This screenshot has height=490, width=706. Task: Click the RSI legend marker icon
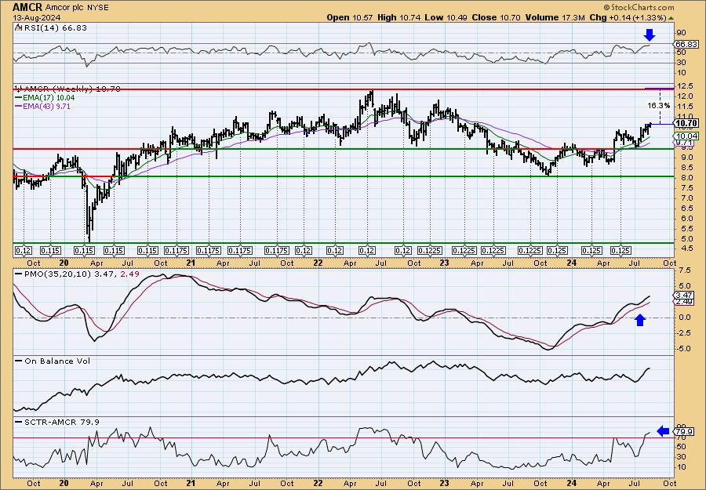tap(18, 27)
